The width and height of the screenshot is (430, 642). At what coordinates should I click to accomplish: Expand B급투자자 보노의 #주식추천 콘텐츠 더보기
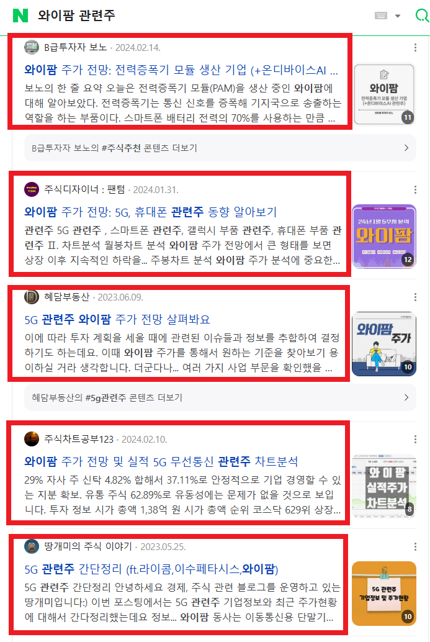pos(220,148)
